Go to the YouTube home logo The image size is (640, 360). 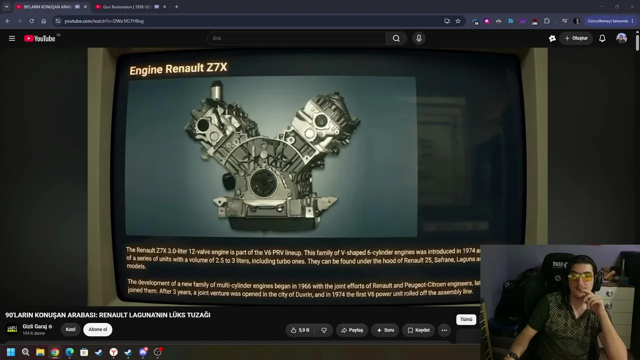[39, 38]
